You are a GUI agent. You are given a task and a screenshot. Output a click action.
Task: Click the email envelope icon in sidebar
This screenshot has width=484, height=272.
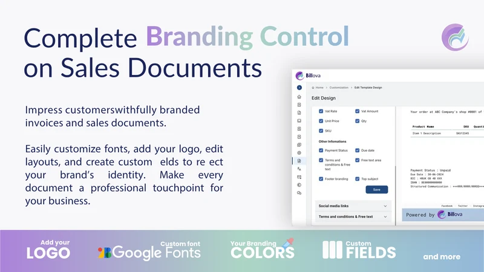(299, 177)
